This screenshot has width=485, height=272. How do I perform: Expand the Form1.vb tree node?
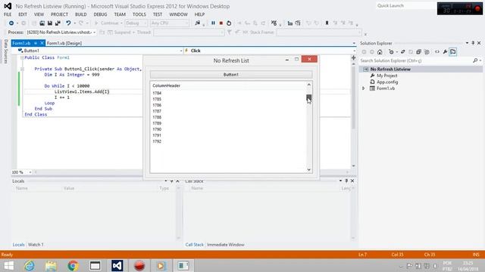pyautogui.click(x=364, y=88)
